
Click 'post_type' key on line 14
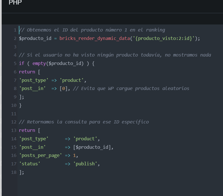coord(34,139)
